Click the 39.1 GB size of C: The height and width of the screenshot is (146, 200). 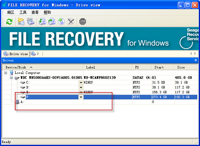181,83
